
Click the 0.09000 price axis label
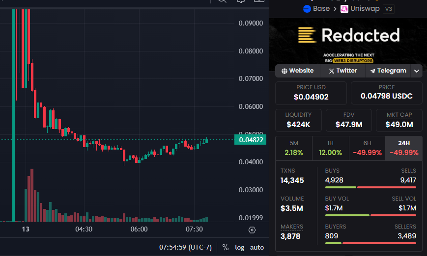tap(251, 24)
